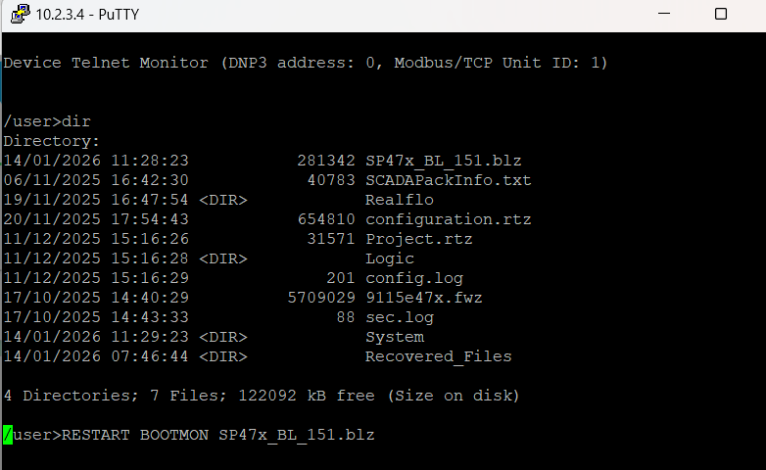The width and height of the screenshot is (766, 470).
Task: Click the Device Telnet Monitor header line
Action: point(306,63)
